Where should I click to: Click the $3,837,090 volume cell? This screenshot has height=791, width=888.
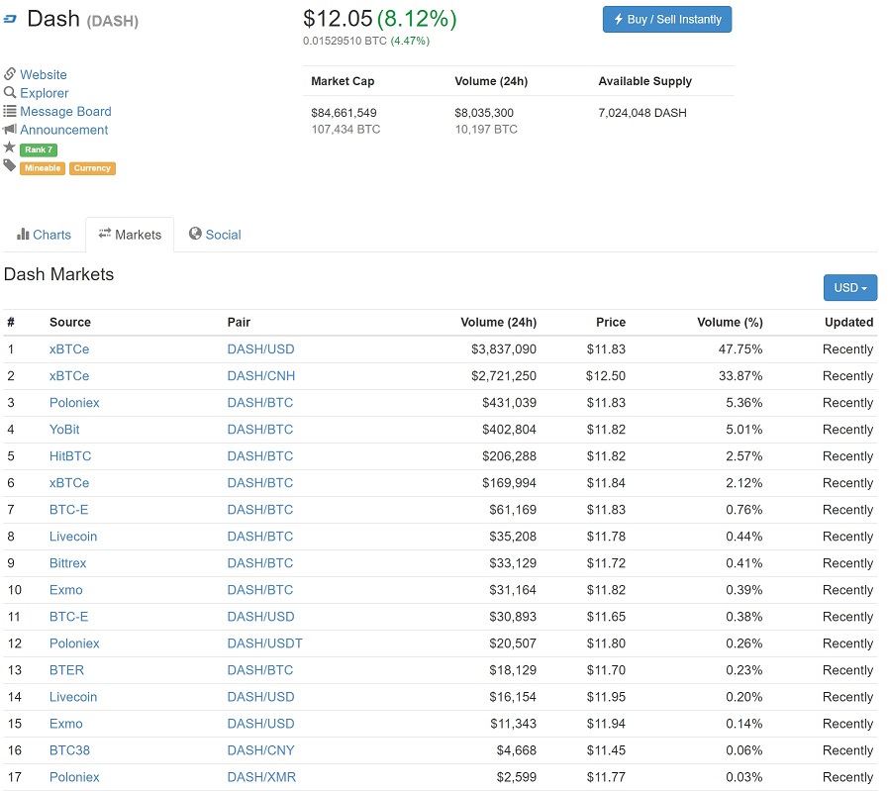tap(504, 349)
